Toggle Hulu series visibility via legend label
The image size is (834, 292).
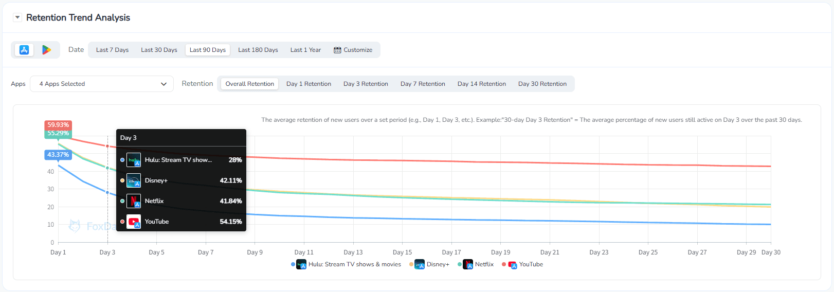pyautogui.click(x=354, y=264)
